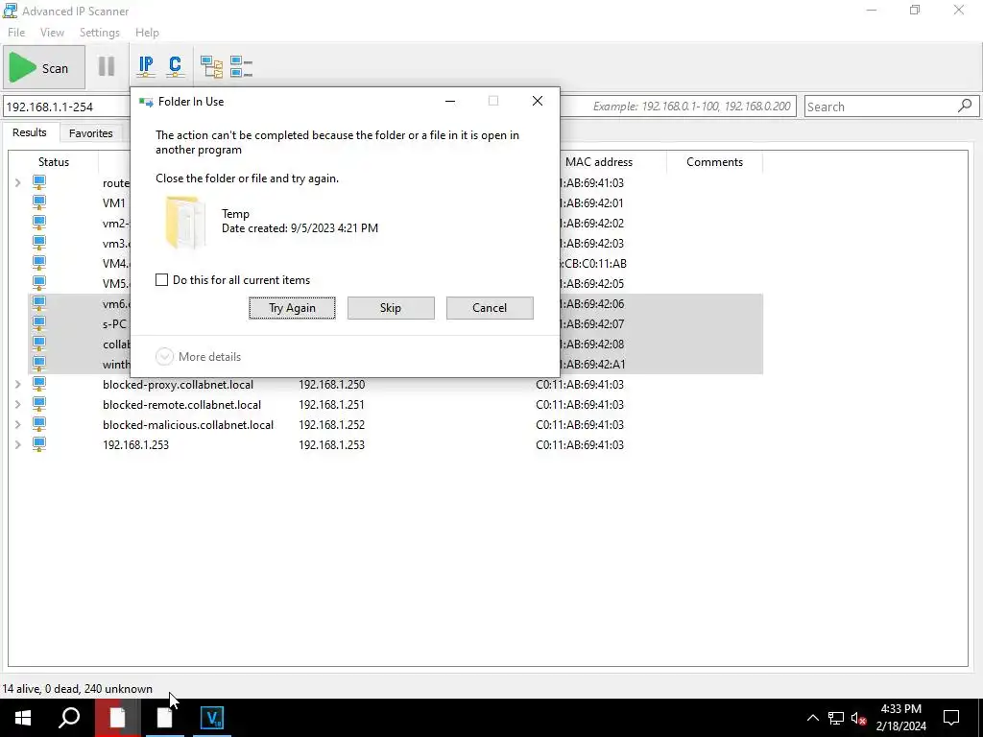The width and height of the screenshot is (983, 737).
Task: Click the computer icon of the 192.168.1.253 row
Action: point(38,444)
